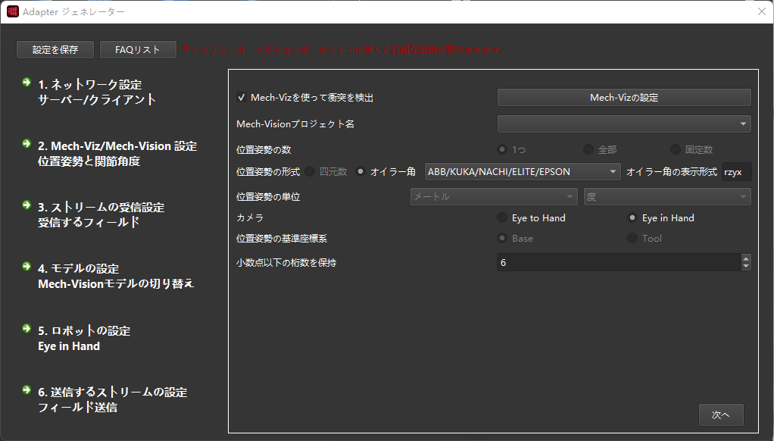Click the green arrow beside step 2 Mech-Viz/Mech-Vision 設定

[27, 144]
